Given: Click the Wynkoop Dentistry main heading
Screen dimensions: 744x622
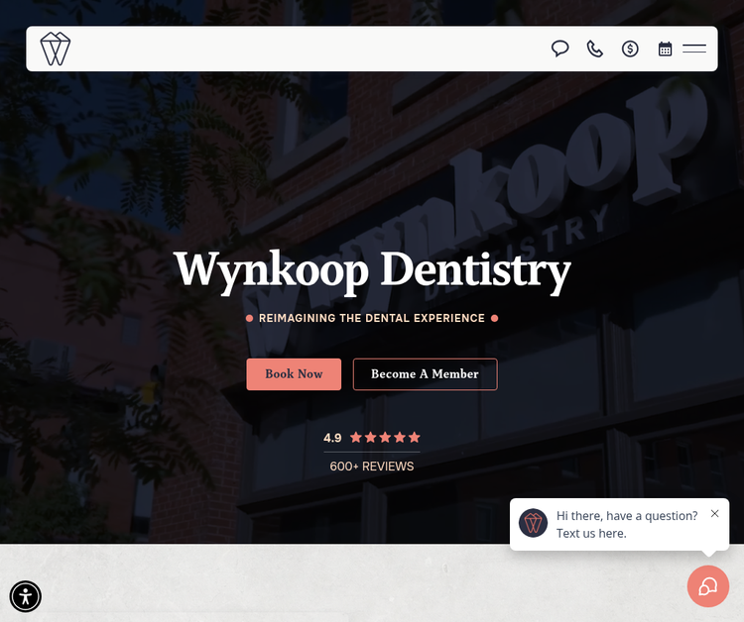Looking at the screenshot, I should pyautogui.click(x=372, y=269).
